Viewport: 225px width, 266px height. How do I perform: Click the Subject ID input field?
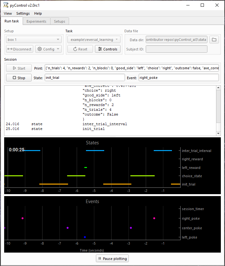click(x=176, y=49)
